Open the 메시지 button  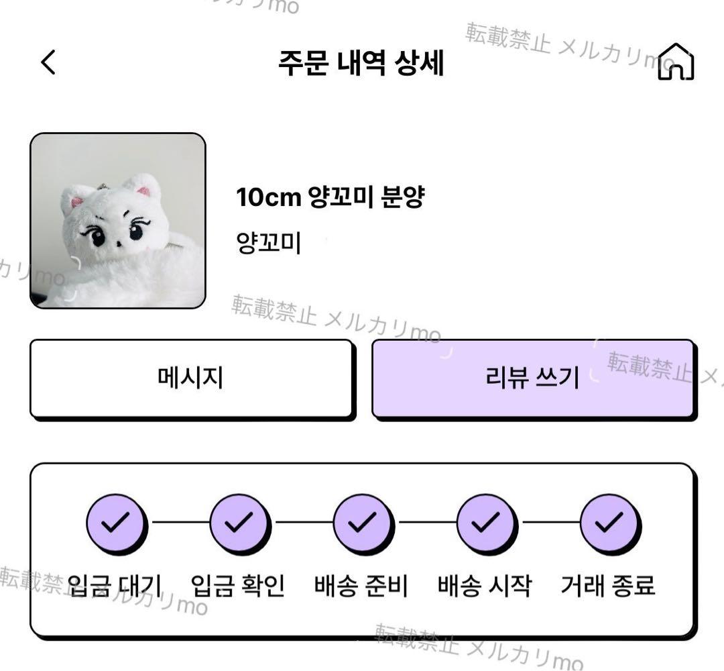(191, 378)
